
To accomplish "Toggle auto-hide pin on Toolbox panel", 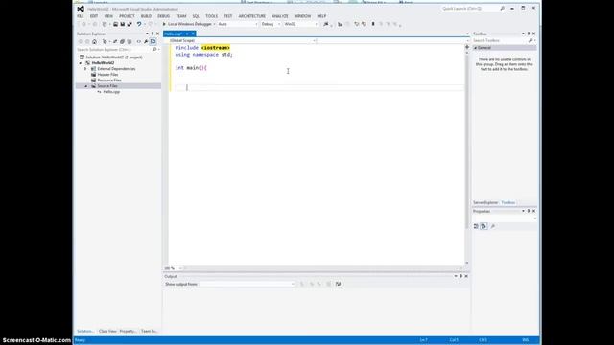I will [x=529, y=34].
